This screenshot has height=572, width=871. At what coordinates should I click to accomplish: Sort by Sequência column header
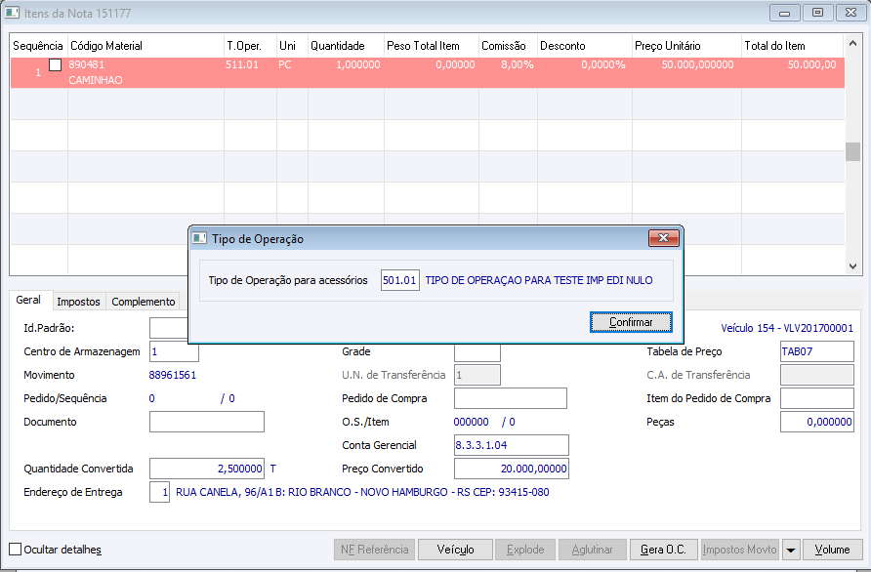tap(38, 46)
